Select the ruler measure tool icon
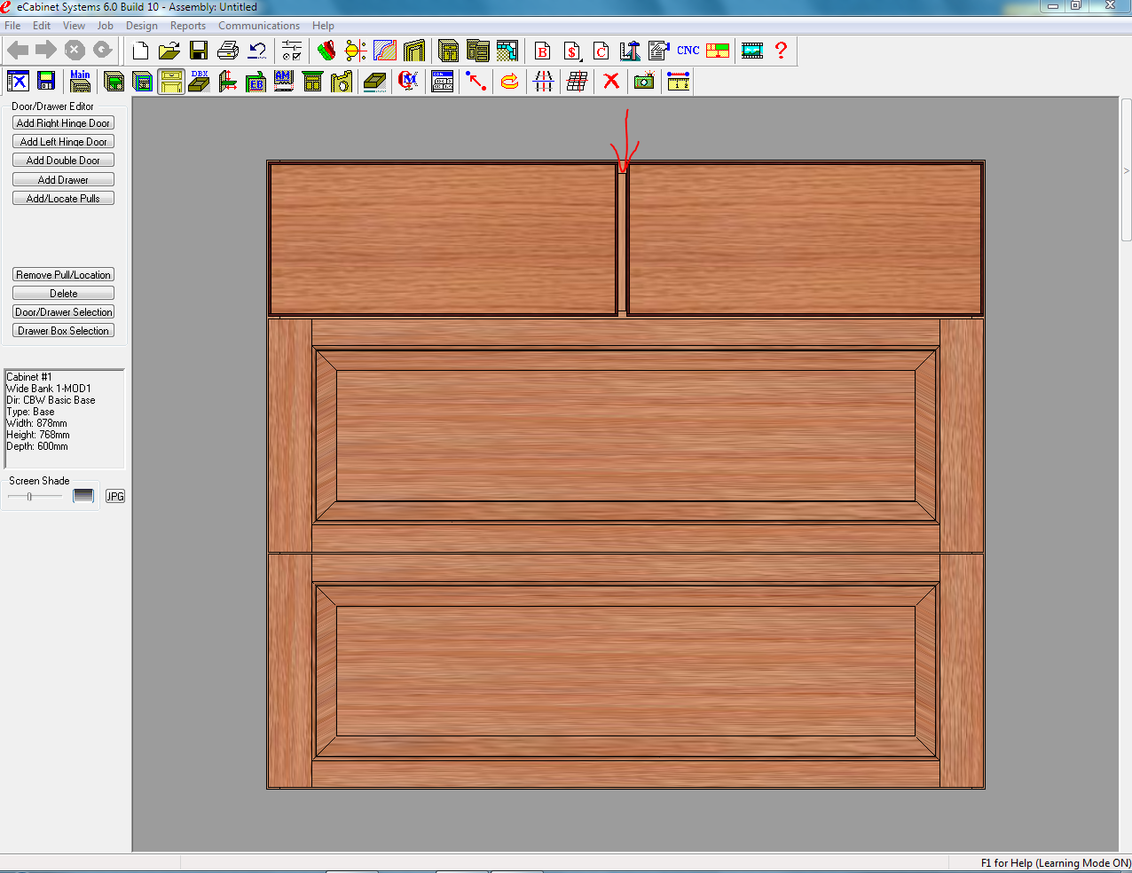Screen dimensions: 1132x873 point(679,82)
